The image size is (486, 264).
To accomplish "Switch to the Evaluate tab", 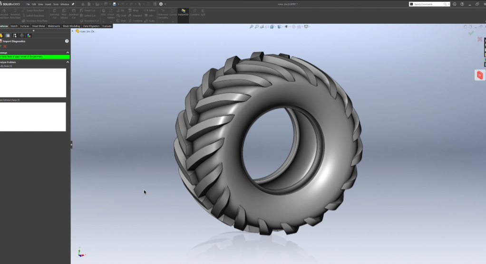I will (x=107, y=26).
